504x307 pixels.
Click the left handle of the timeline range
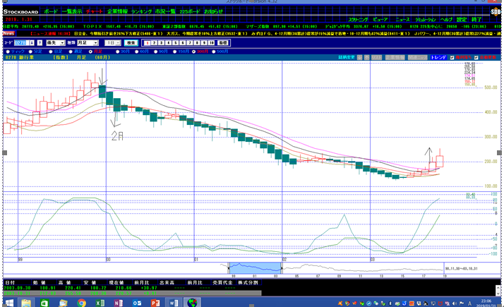229,268
